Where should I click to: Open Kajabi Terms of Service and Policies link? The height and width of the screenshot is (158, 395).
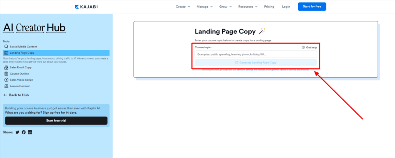tap(250, 70)
